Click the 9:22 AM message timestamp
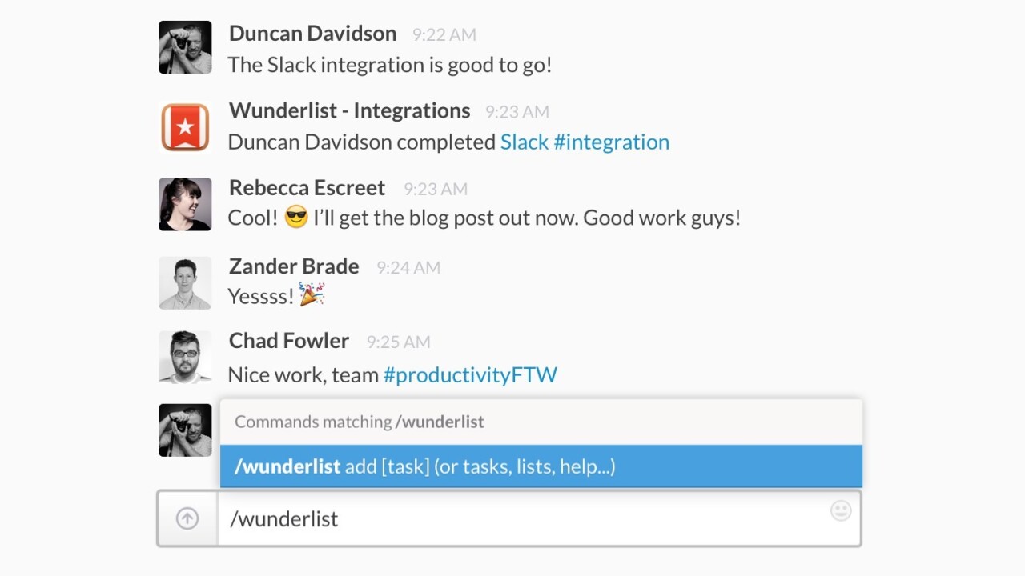 pos(444,34)
